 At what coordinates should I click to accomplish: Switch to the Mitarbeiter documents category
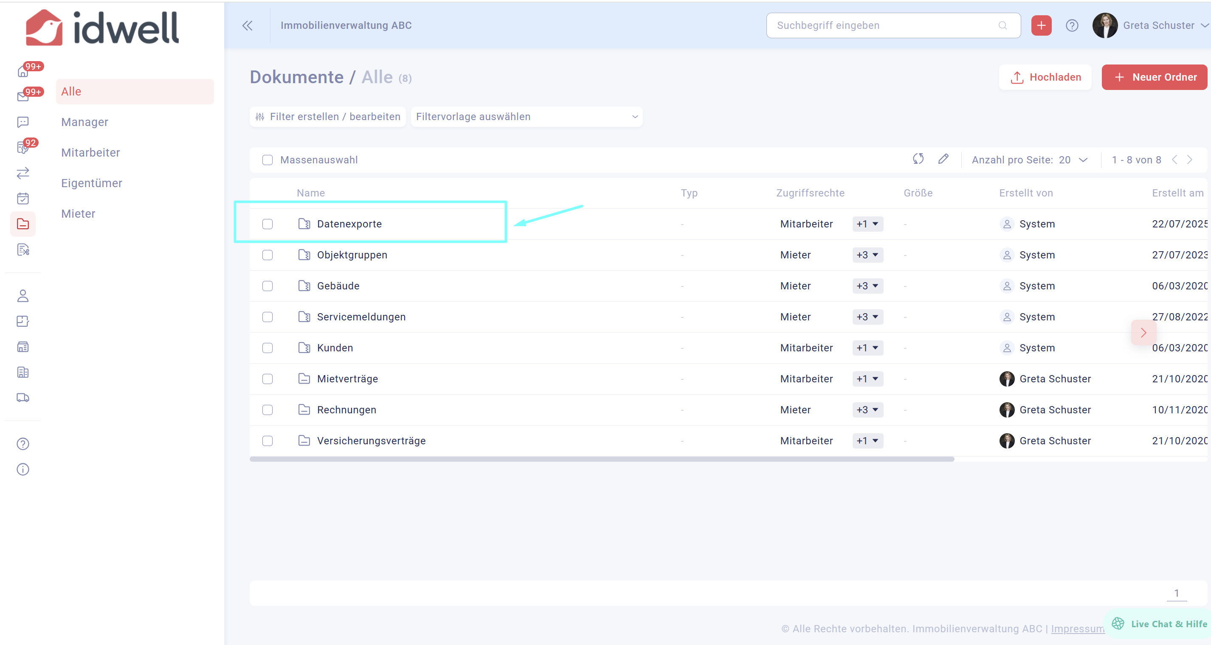click(x=90, y=153)
